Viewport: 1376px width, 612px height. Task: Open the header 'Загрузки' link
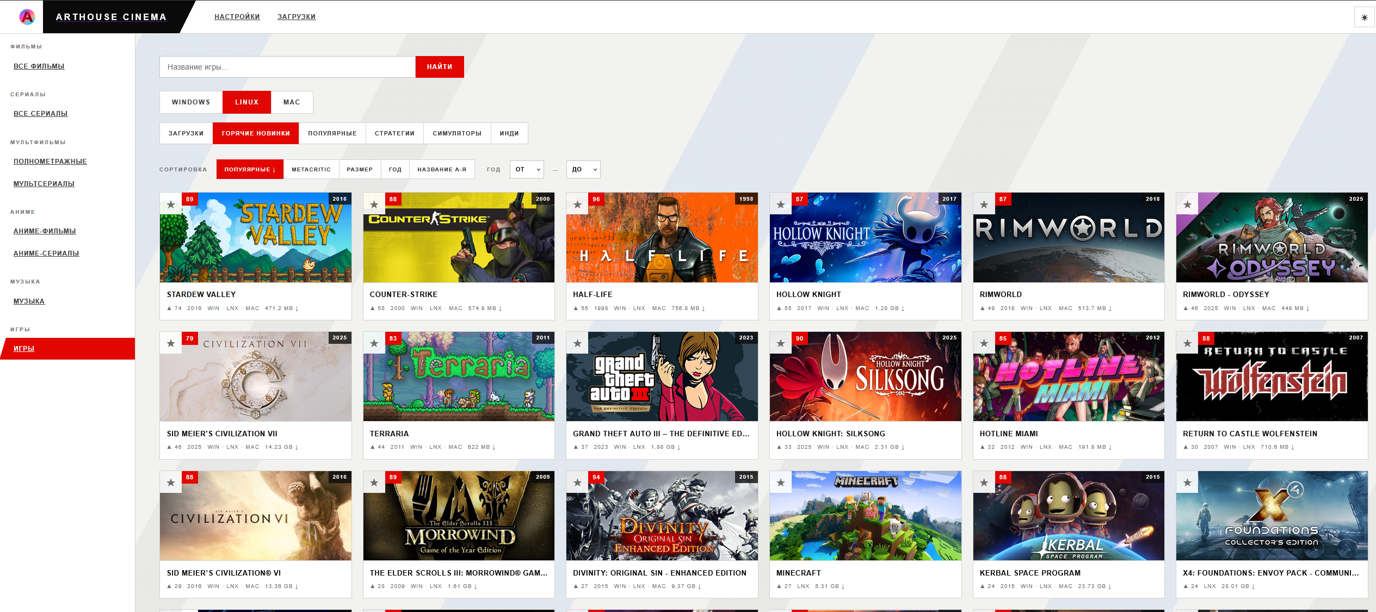[x=297, y=17]
